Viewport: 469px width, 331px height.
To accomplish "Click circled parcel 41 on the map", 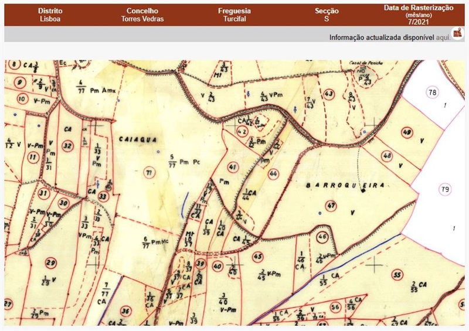I will point(233,167).
